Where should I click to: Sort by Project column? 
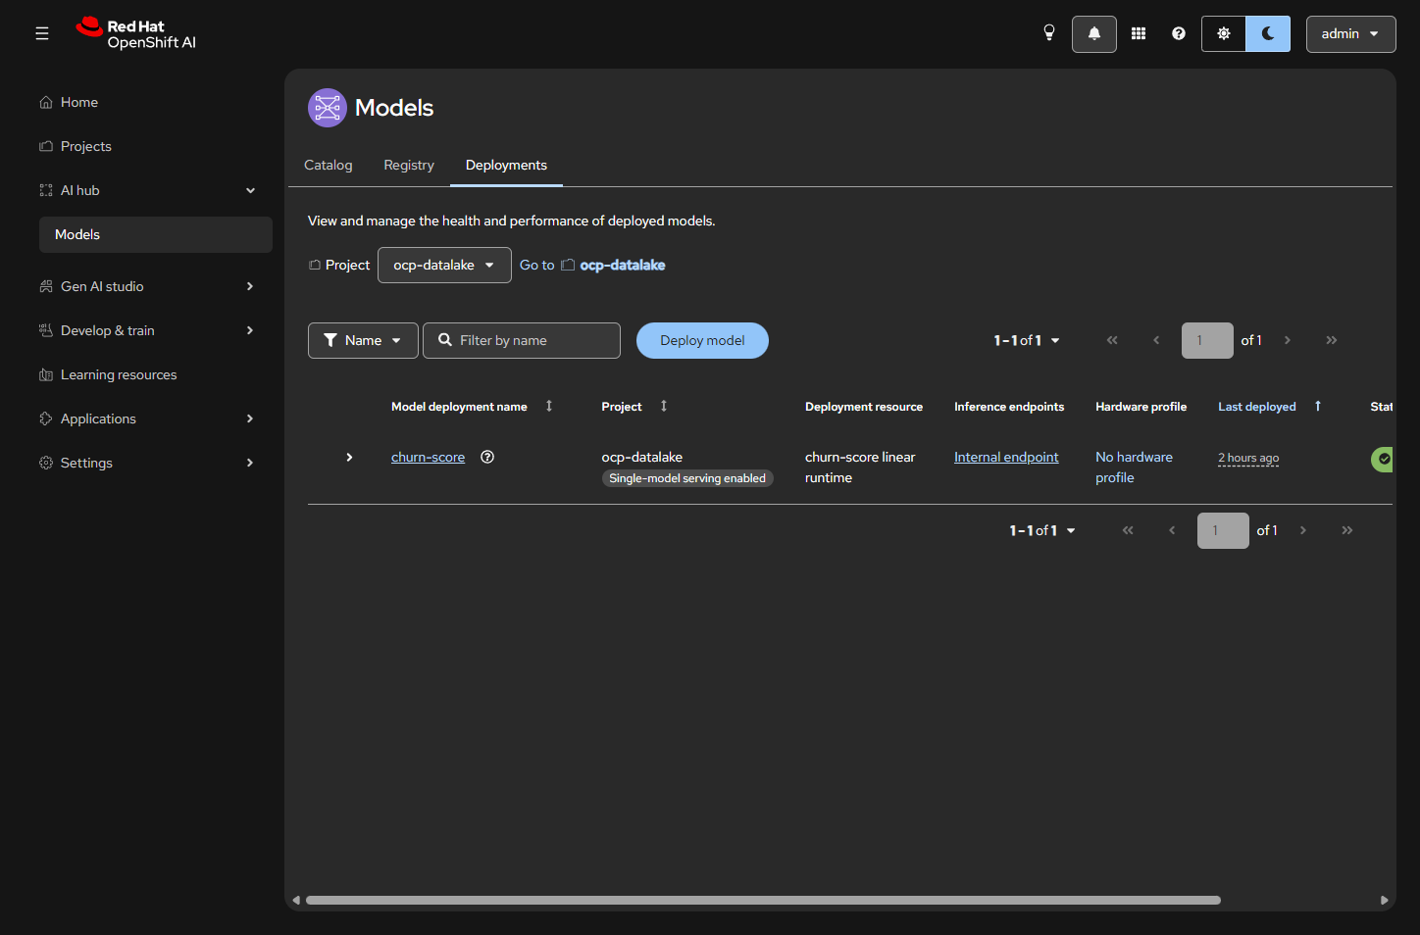click(x=634, y=406)
